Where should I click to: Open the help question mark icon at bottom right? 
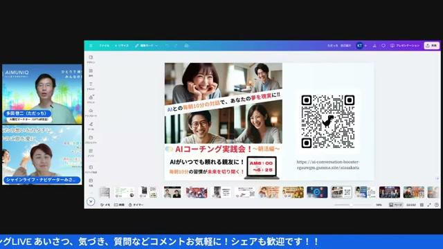click(x=437, y=205)
